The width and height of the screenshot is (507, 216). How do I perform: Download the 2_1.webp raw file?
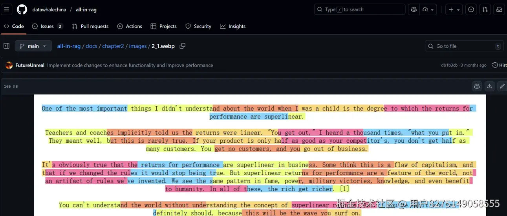coord(489,86)
